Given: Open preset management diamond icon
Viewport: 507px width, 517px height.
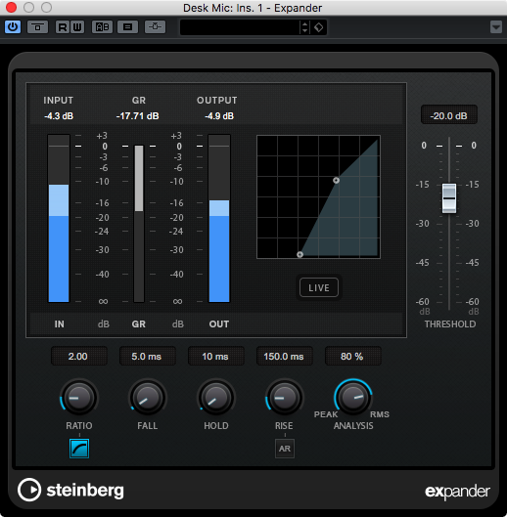Looking at the screenshot, I should click(x=319, y=27).
